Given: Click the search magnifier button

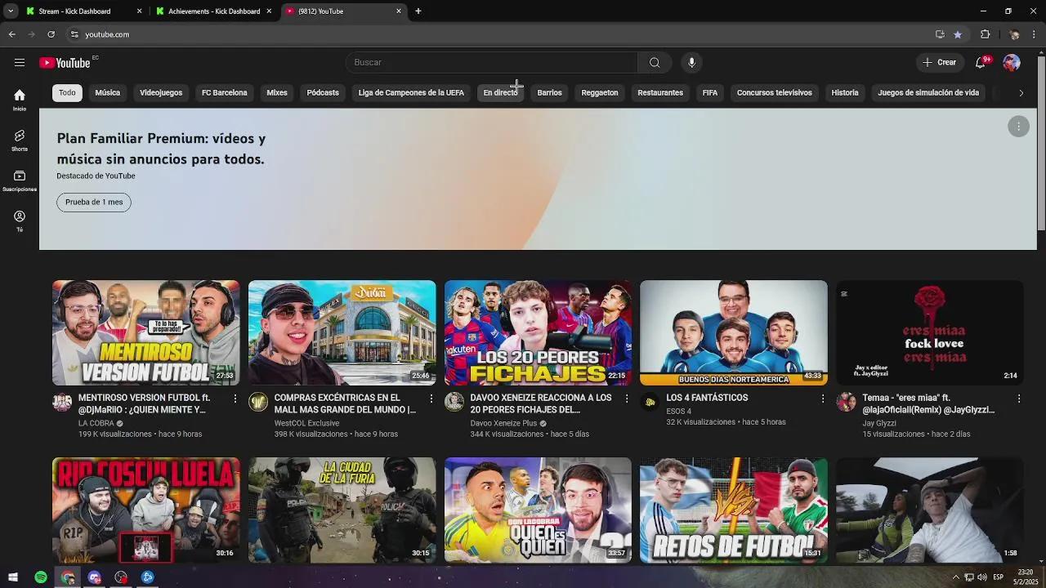Looking at the screenshot, I should tap(655, 63).
